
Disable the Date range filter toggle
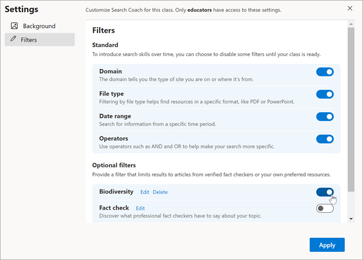[325, 117]
